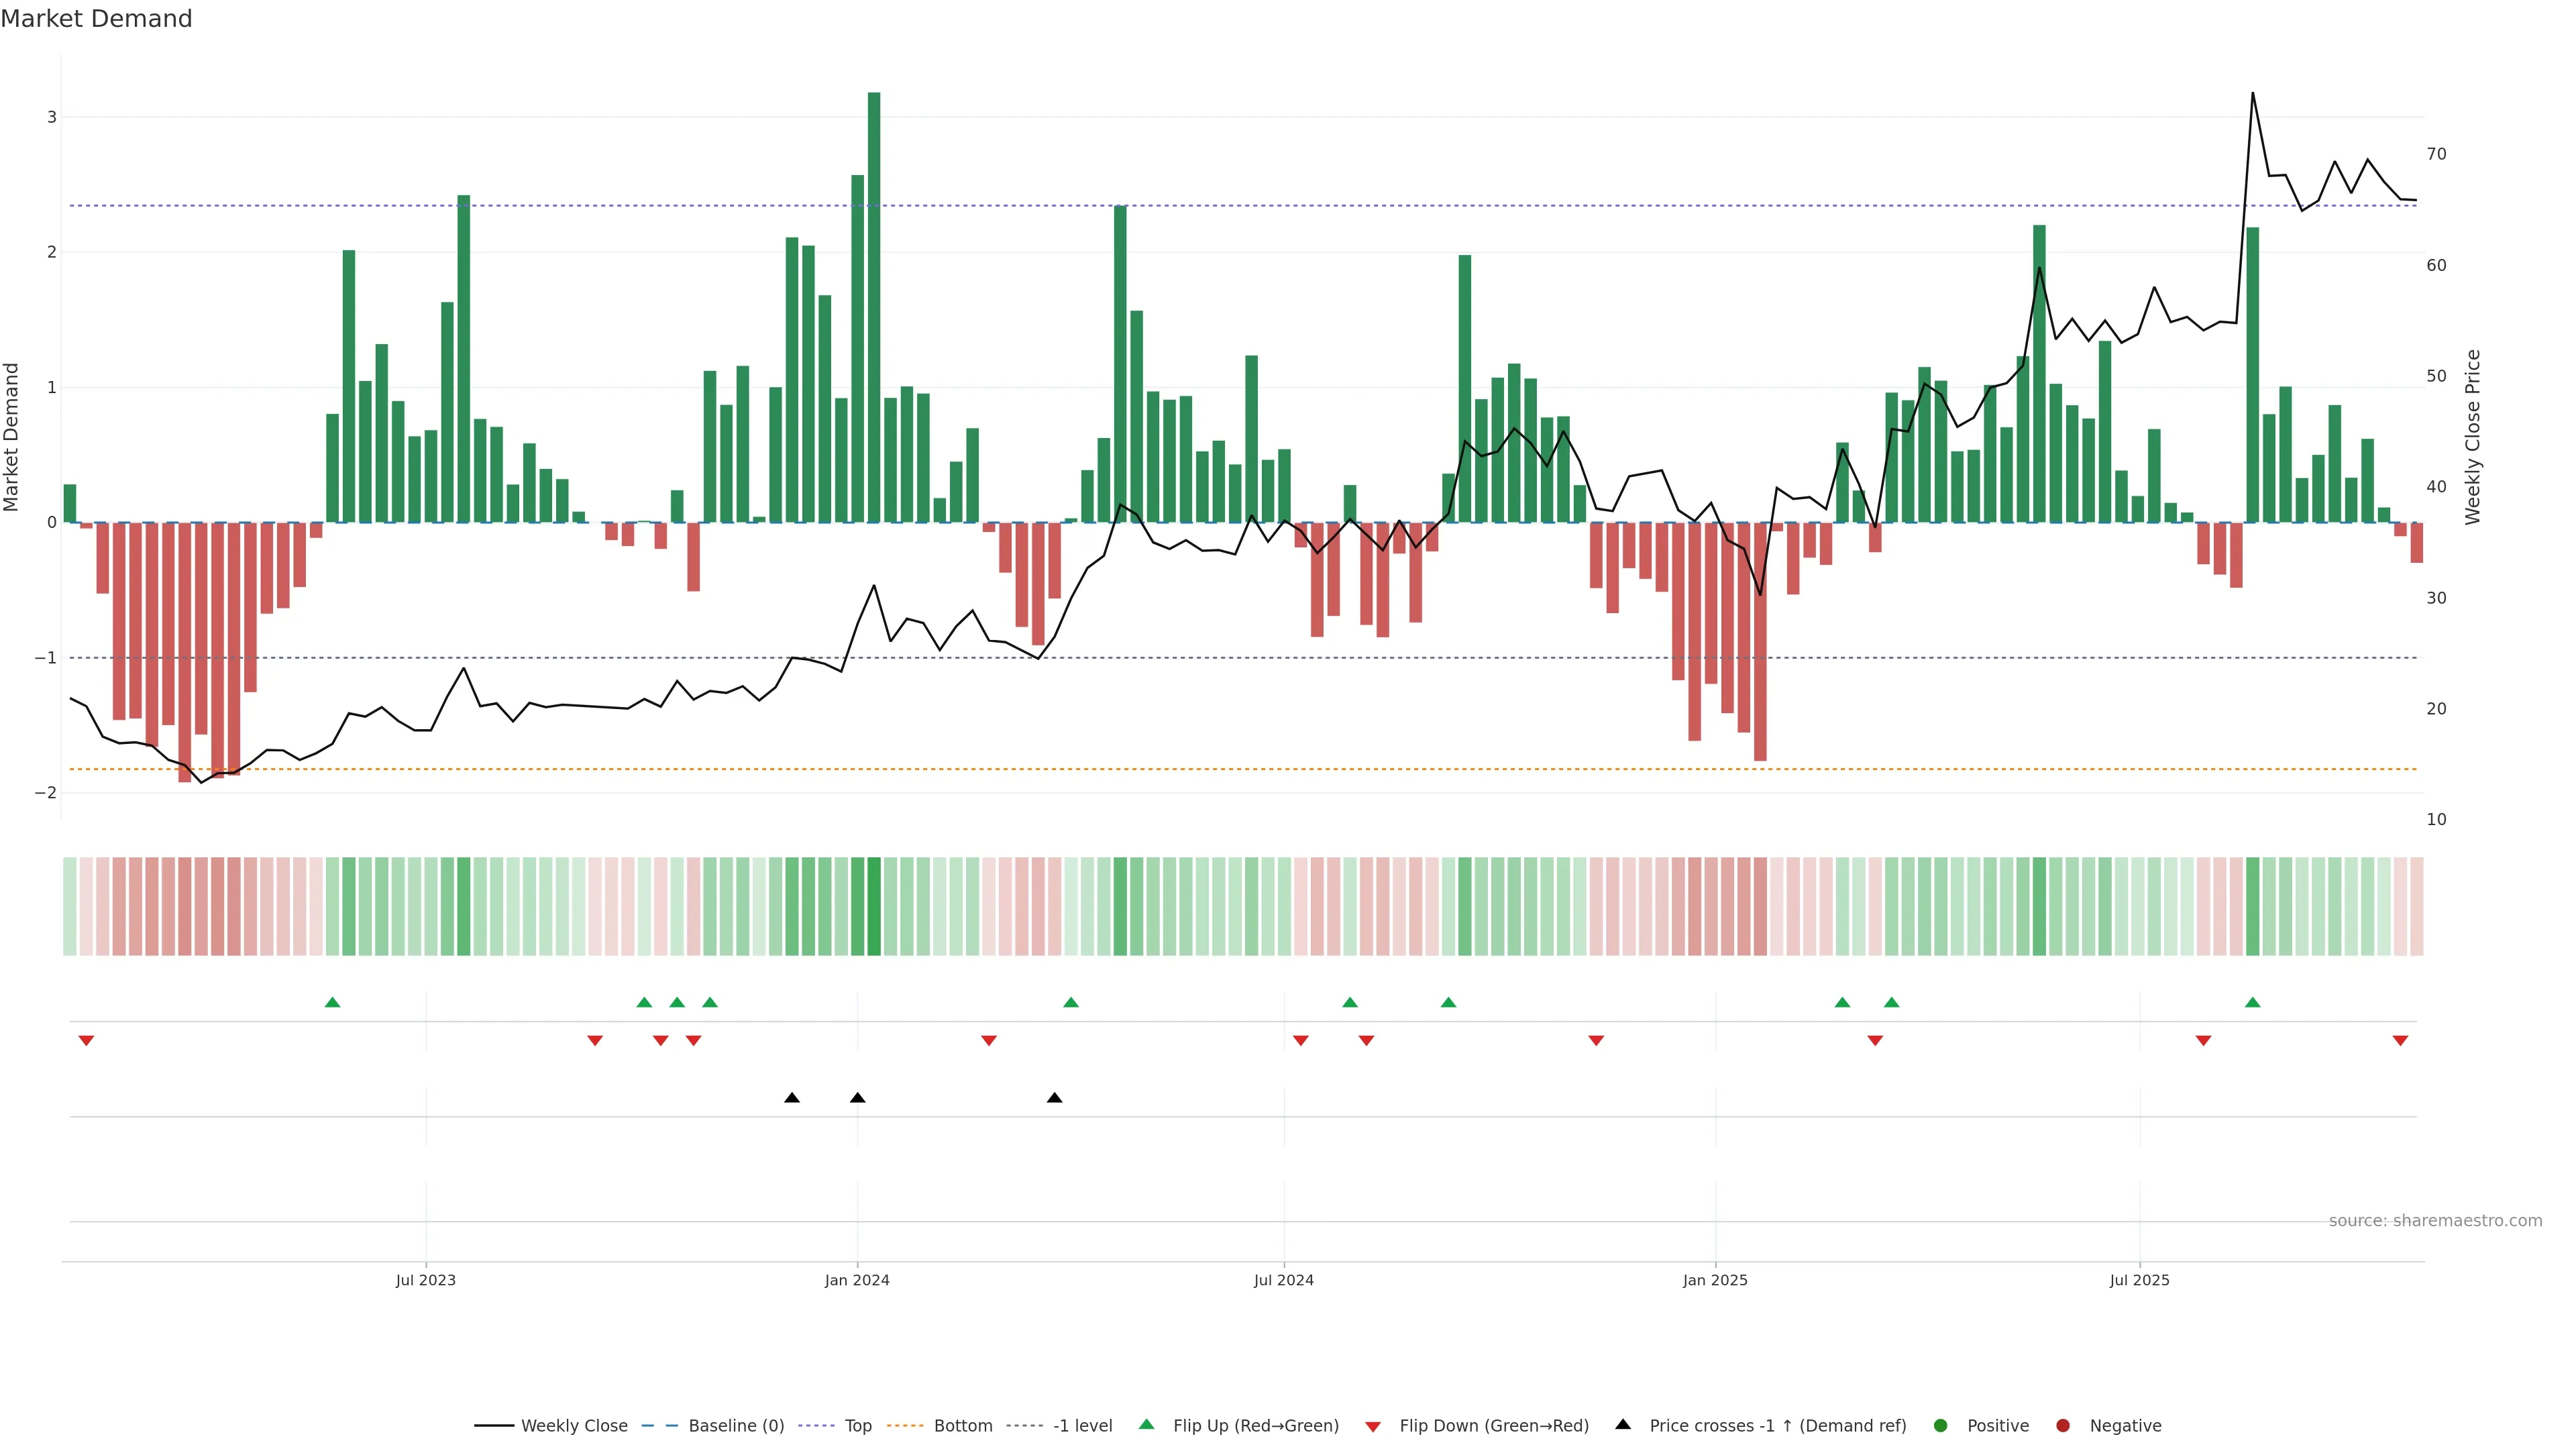Click the latest green Flip Up marker
The image size is (2576, 1449).
tap(2252, 1002)
